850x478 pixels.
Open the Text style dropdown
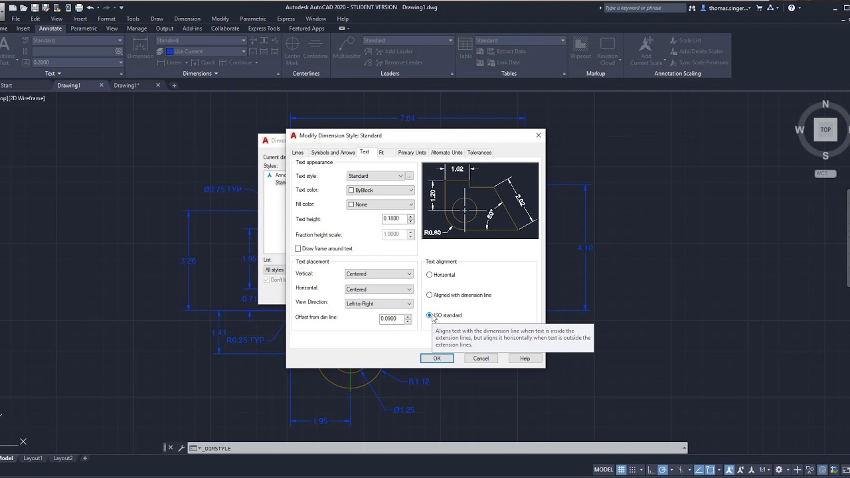[x=375, y=176]
